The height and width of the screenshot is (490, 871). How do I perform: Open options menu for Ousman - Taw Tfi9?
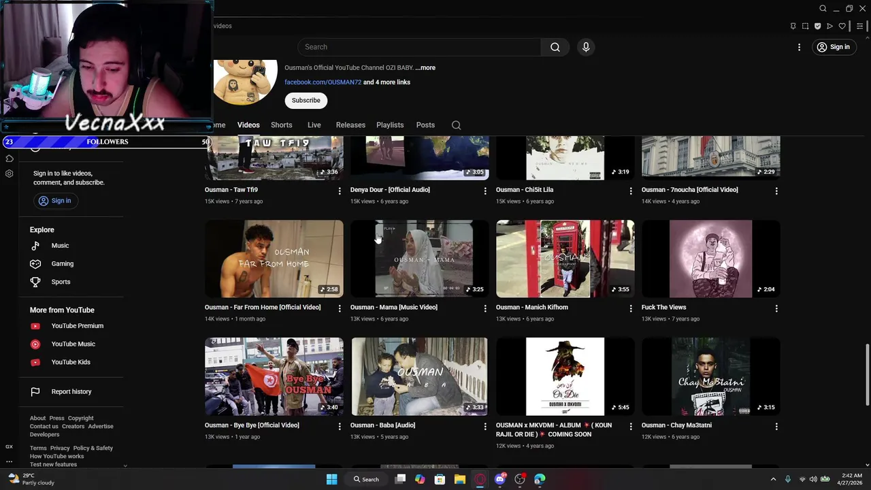pyautogui.click(x=340, y=191)
